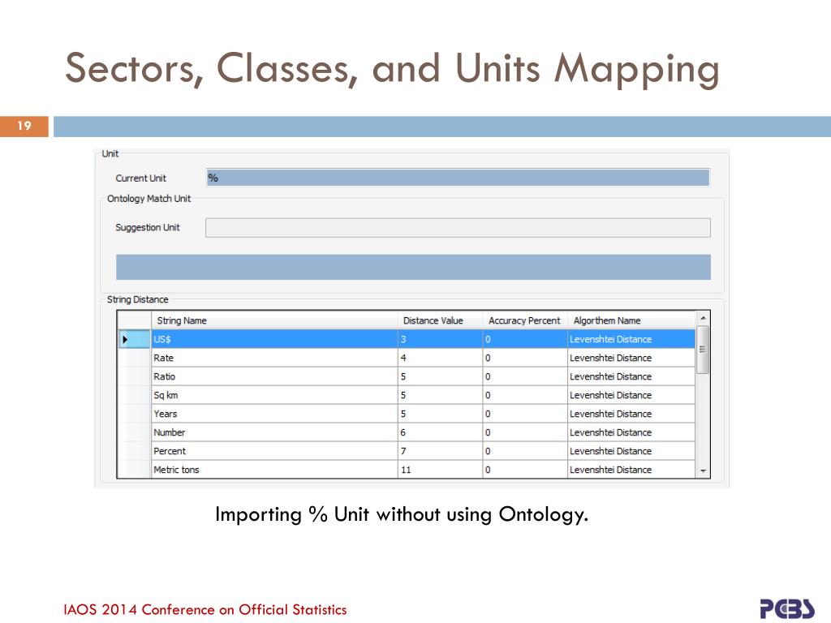Click the table scrollbar up arrow
The width and height of the screenshot is (831, 623).
coord(703,318)
